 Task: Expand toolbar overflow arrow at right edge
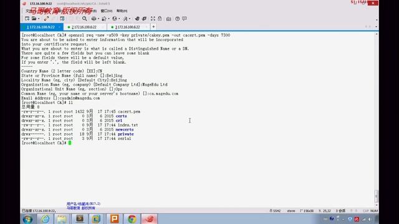click(377, 20)
